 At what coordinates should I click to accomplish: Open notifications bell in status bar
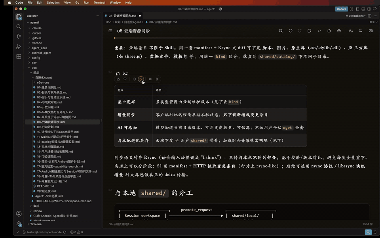375,232
